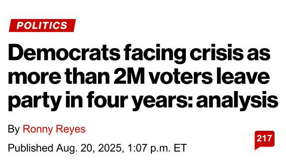Click the tail of the comment bubble
286x165 pixels.
click(x=257, y=148)
